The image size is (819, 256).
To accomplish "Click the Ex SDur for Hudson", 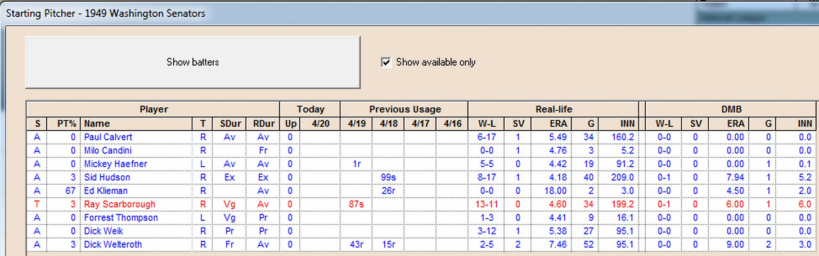I will click(229, 177).
